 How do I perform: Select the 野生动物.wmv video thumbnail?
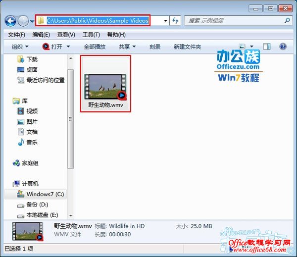(105, 87)
